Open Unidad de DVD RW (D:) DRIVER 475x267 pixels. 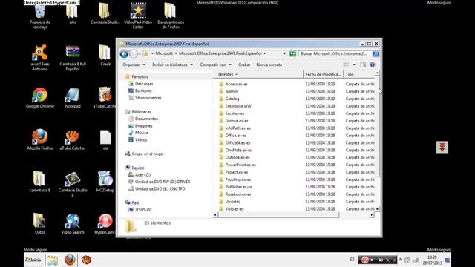163,182
